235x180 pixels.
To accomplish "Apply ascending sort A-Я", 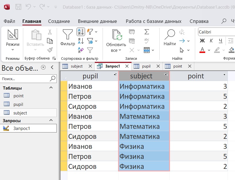I will (x=81, y=32).
